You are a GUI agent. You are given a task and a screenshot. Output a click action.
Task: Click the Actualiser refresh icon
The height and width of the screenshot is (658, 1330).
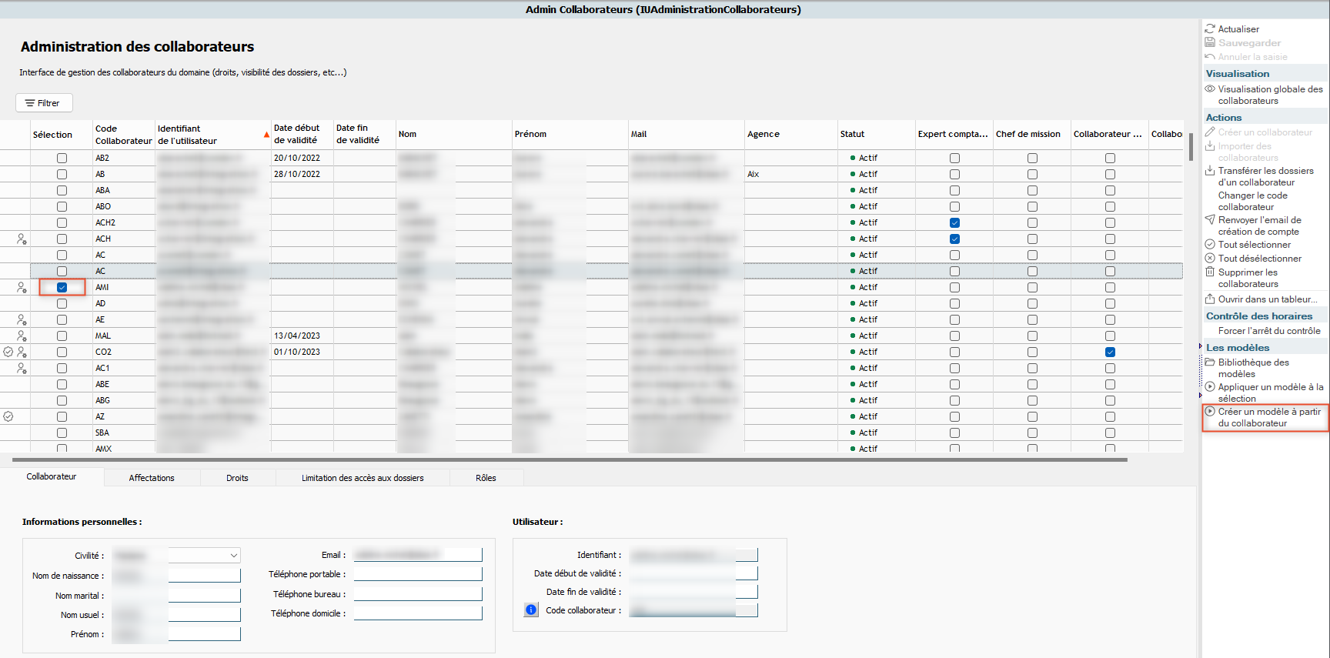(1210, 28)
